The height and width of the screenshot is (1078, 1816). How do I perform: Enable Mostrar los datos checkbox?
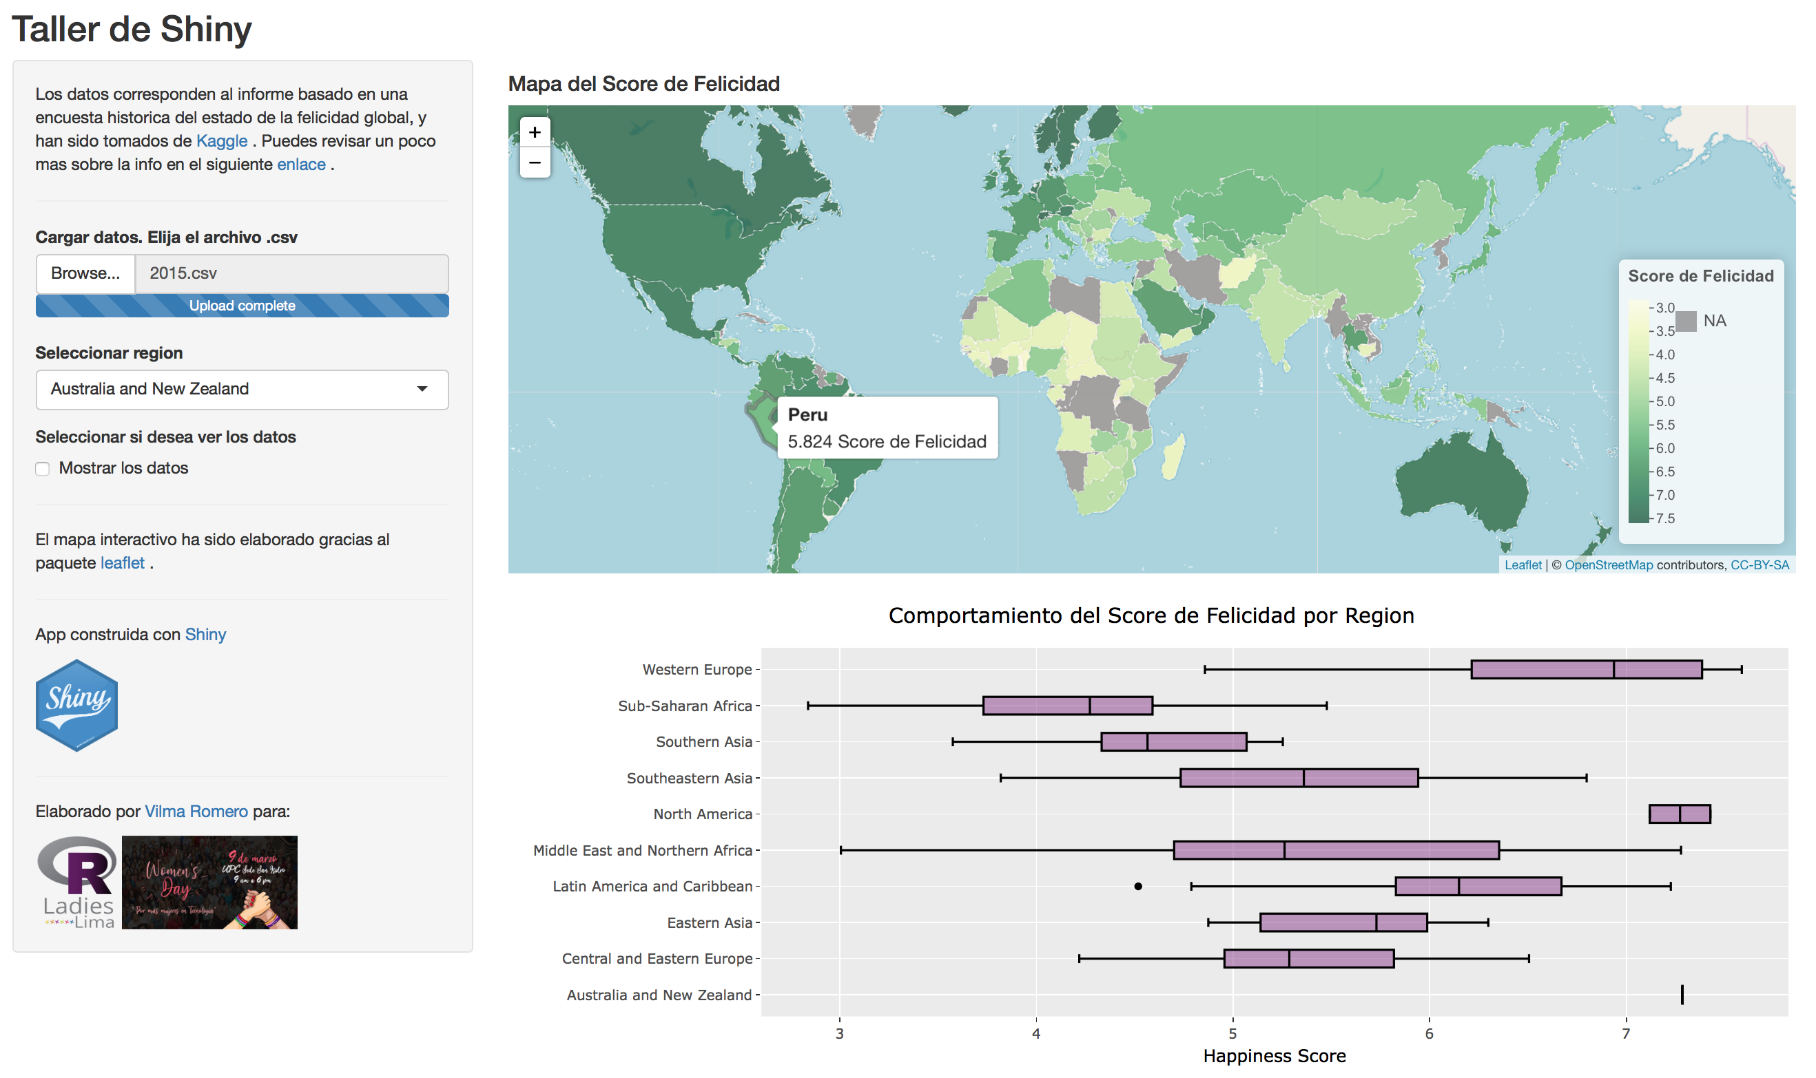pos(43,469)
